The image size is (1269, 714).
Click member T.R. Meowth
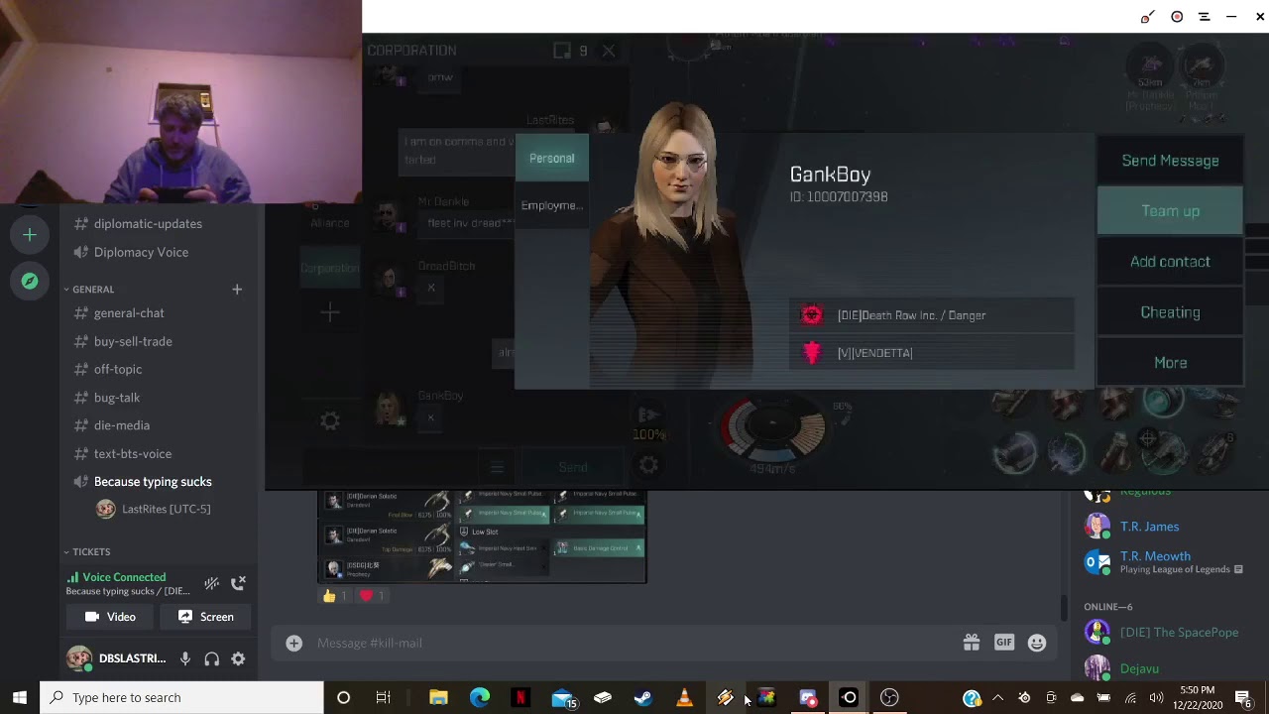coord(1155,562)
